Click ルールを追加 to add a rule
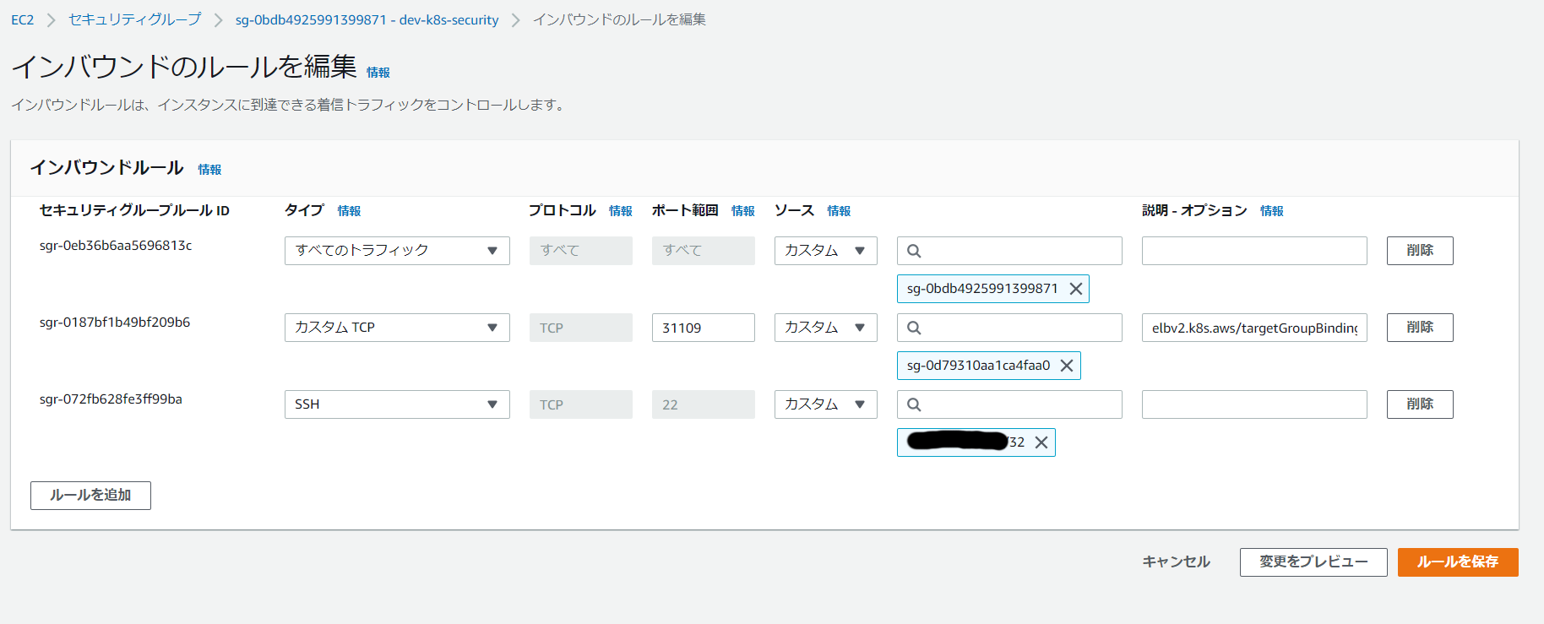The width and height of the screenshot is (1544, 624). tap(90, 496)
